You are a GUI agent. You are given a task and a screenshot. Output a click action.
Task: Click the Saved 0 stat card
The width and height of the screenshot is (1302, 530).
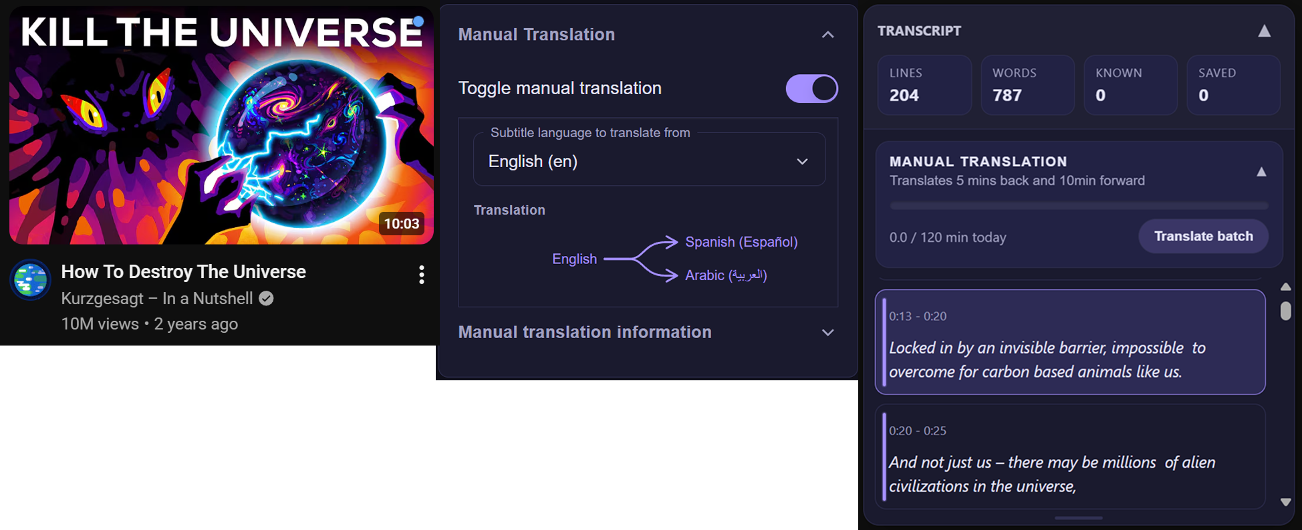[x=1233, y=85]
